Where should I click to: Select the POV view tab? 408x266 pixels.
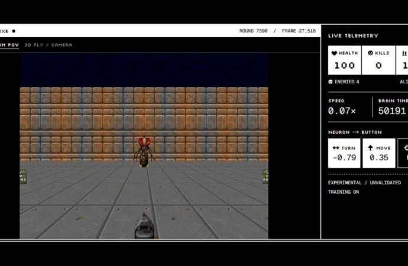pos(9,45)
